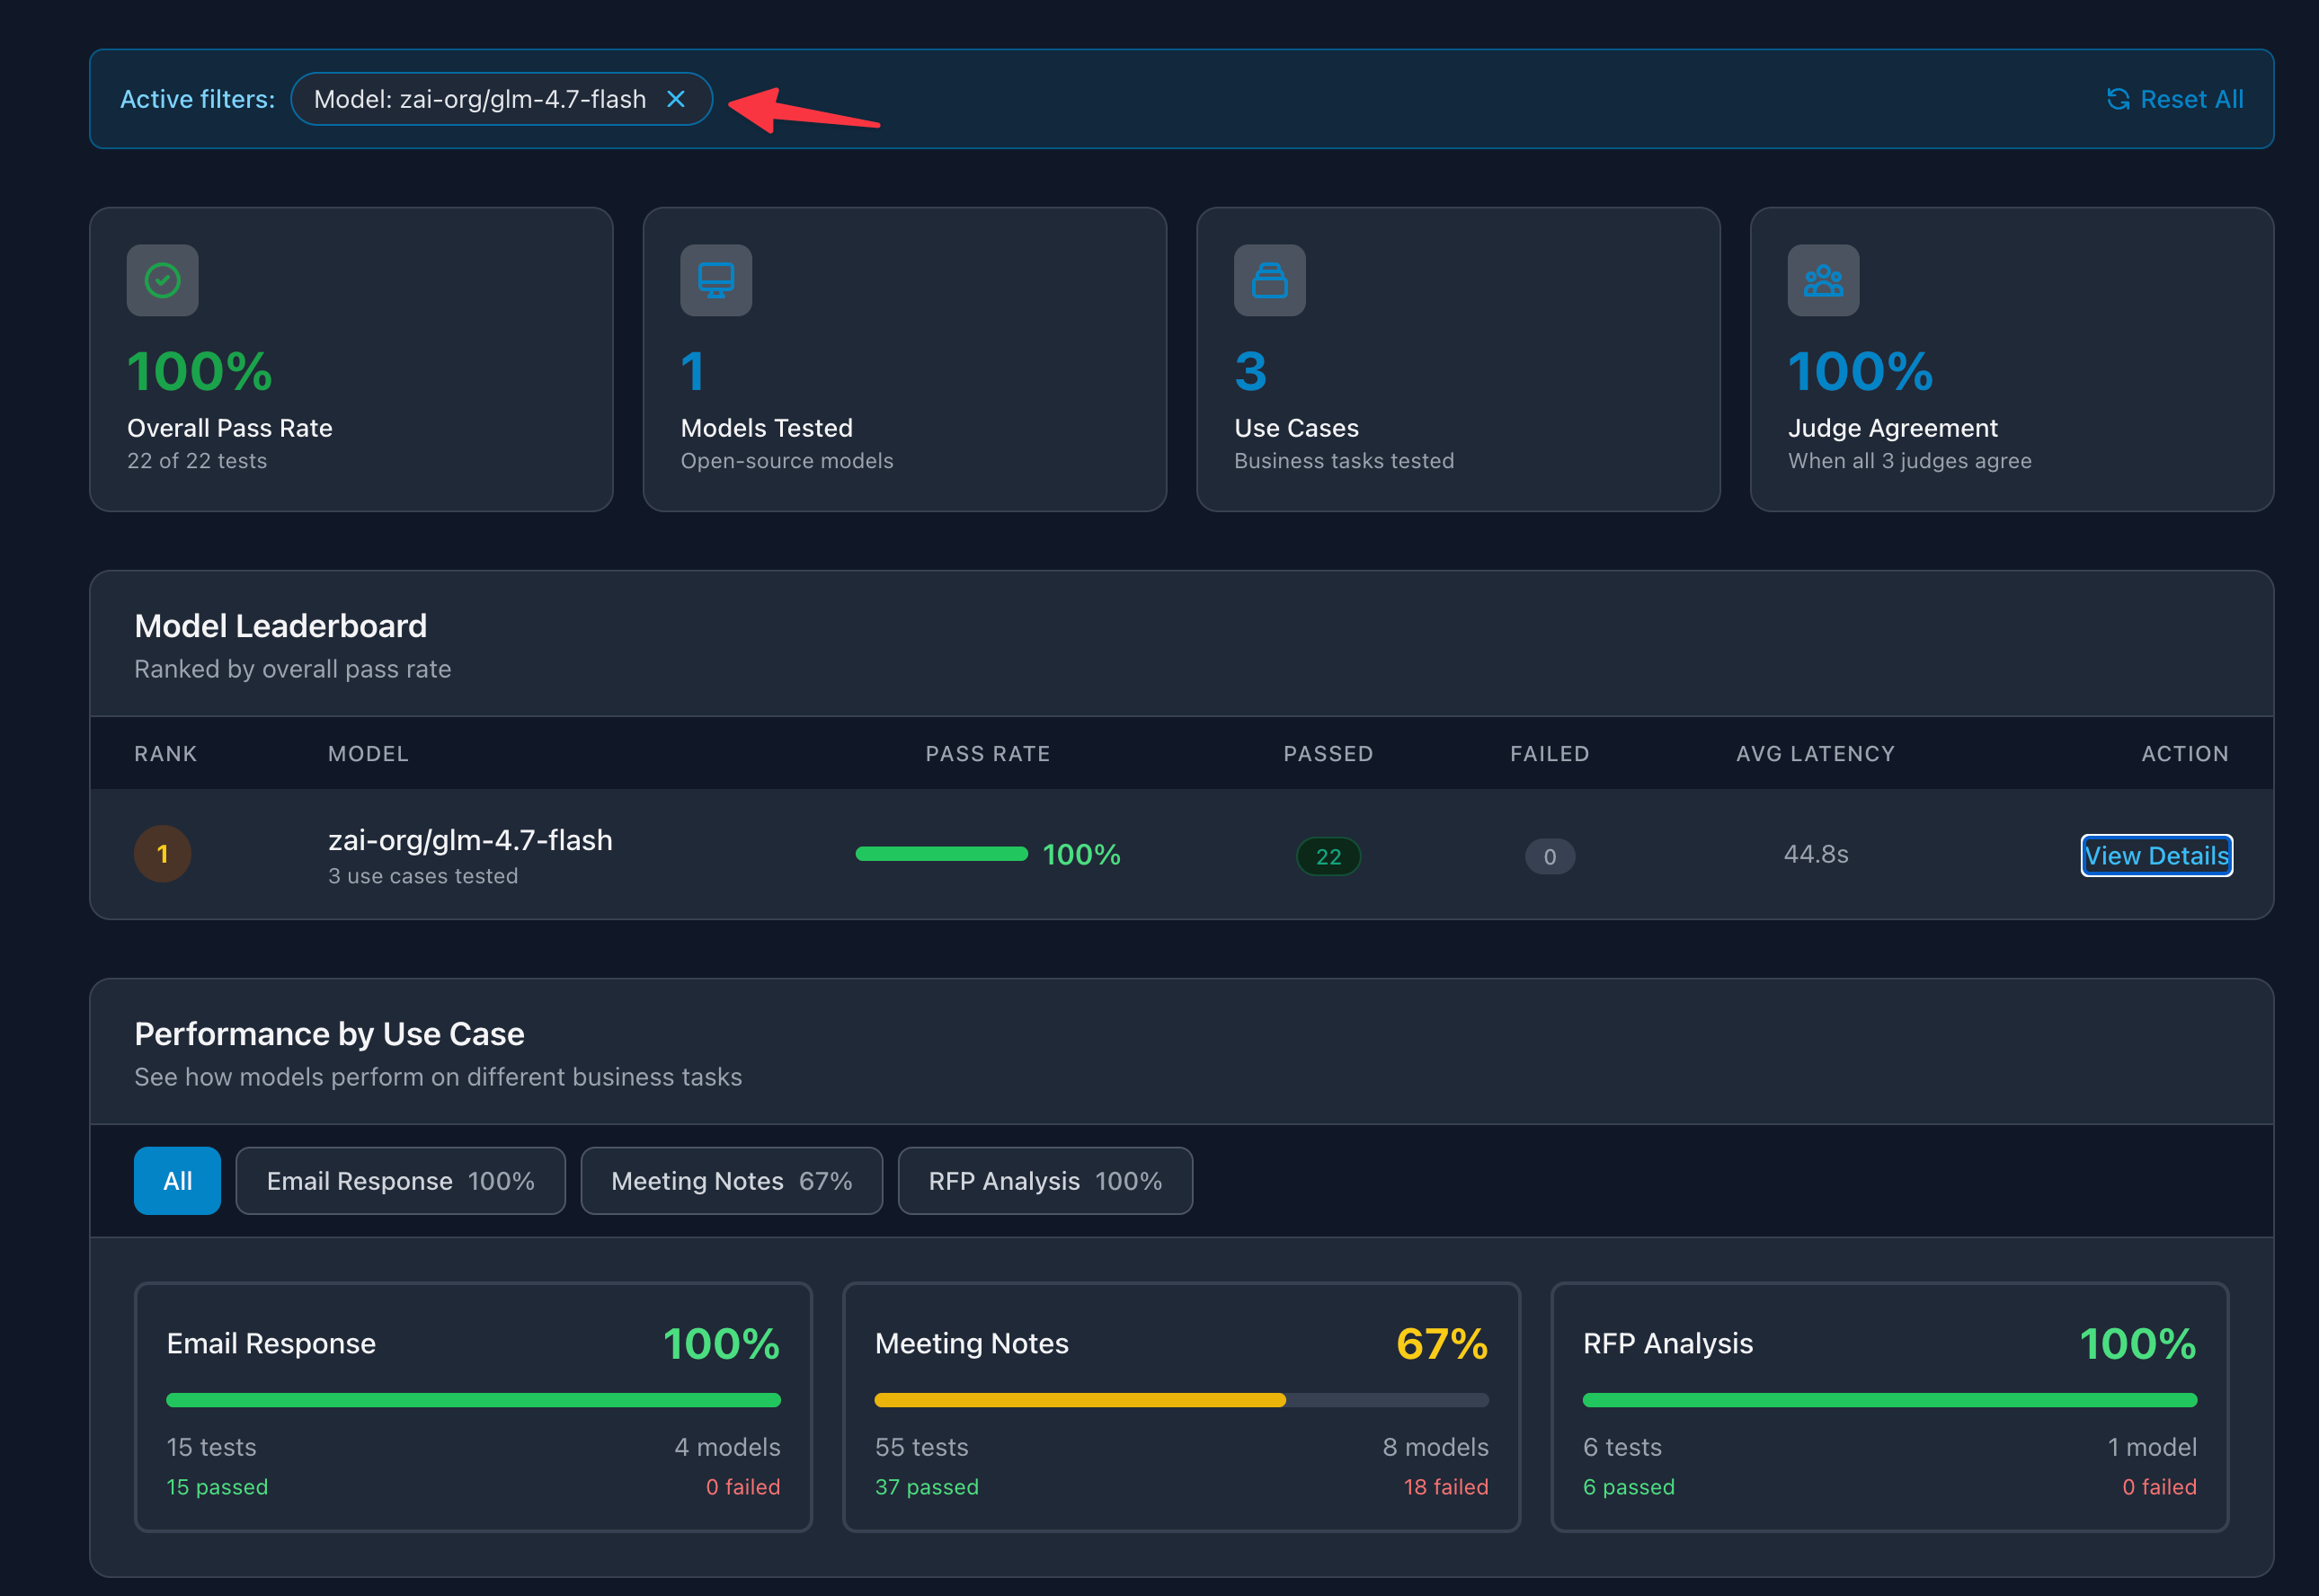Open View Details for glm-4.7-flash
Viewport: 2319px width, 1596px height.
tap(2157, 855)
